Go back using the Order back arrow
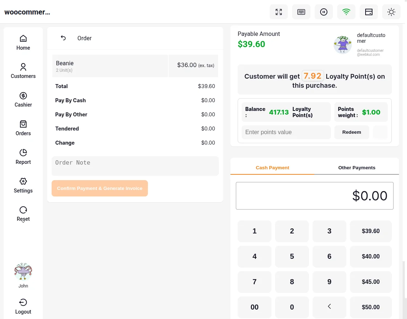The height and width of the screenshot is (319, 407). click(x=63, y=38)
